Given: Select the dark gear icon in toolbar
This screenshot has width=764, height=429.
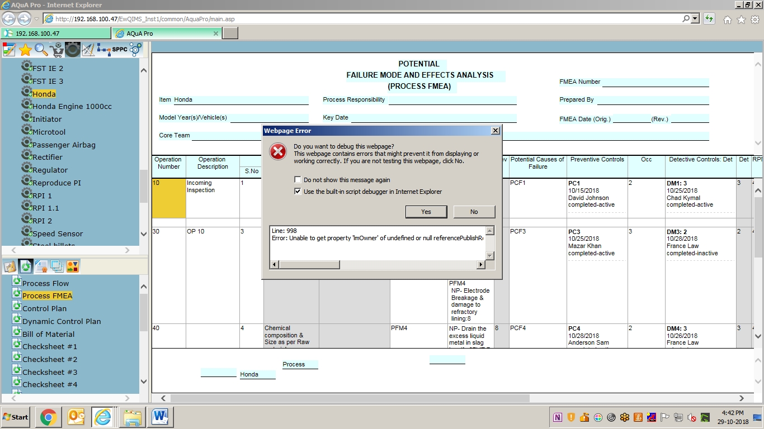Looking at the screenshot, I should (x=73, y=50).
